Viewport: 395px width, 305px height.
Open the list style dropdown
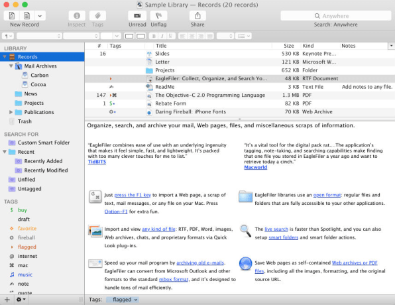point(244,36)
